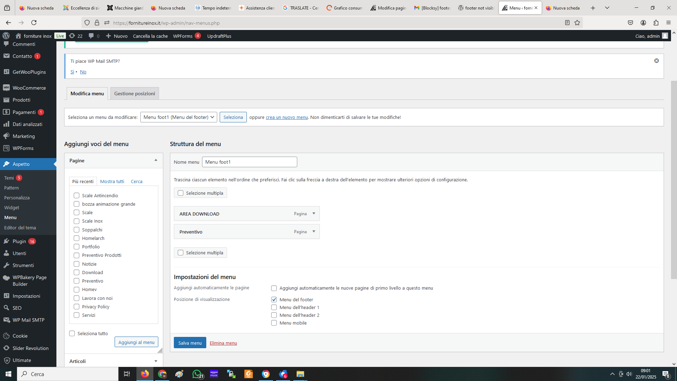This screenshot has height=381, width=677.
Task: Toggle Seleziona tutto checkbox
Action: coord(72,333)
